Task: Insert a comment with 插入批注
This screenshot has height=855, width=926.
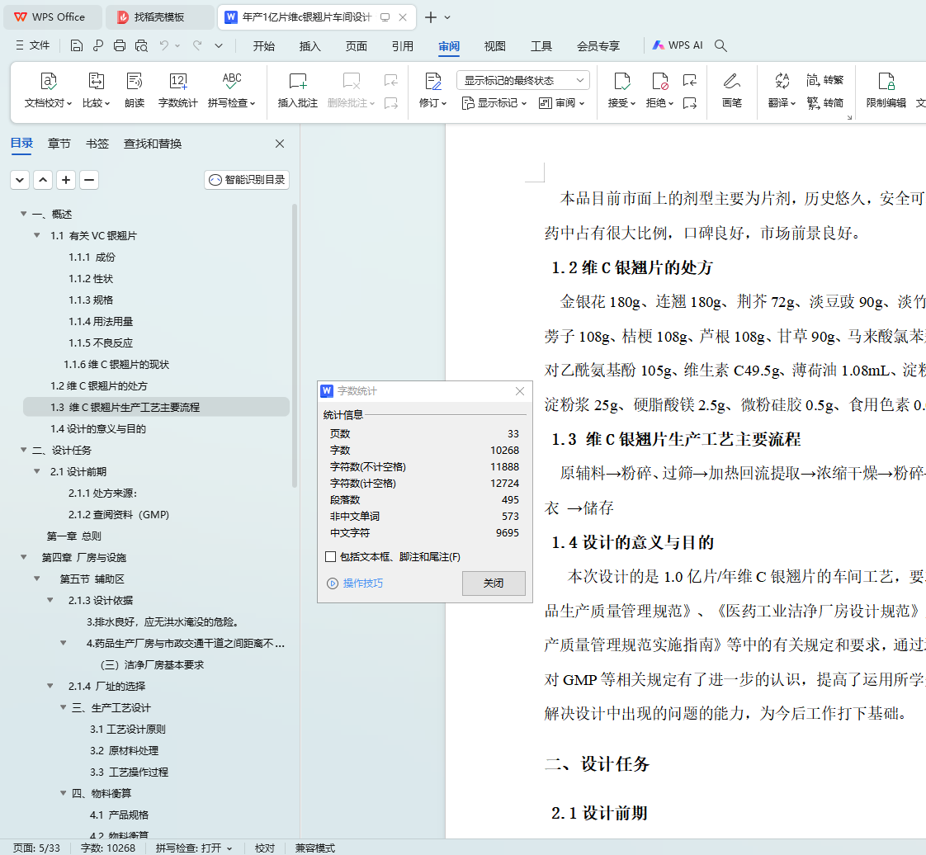Action: [298, 90]
